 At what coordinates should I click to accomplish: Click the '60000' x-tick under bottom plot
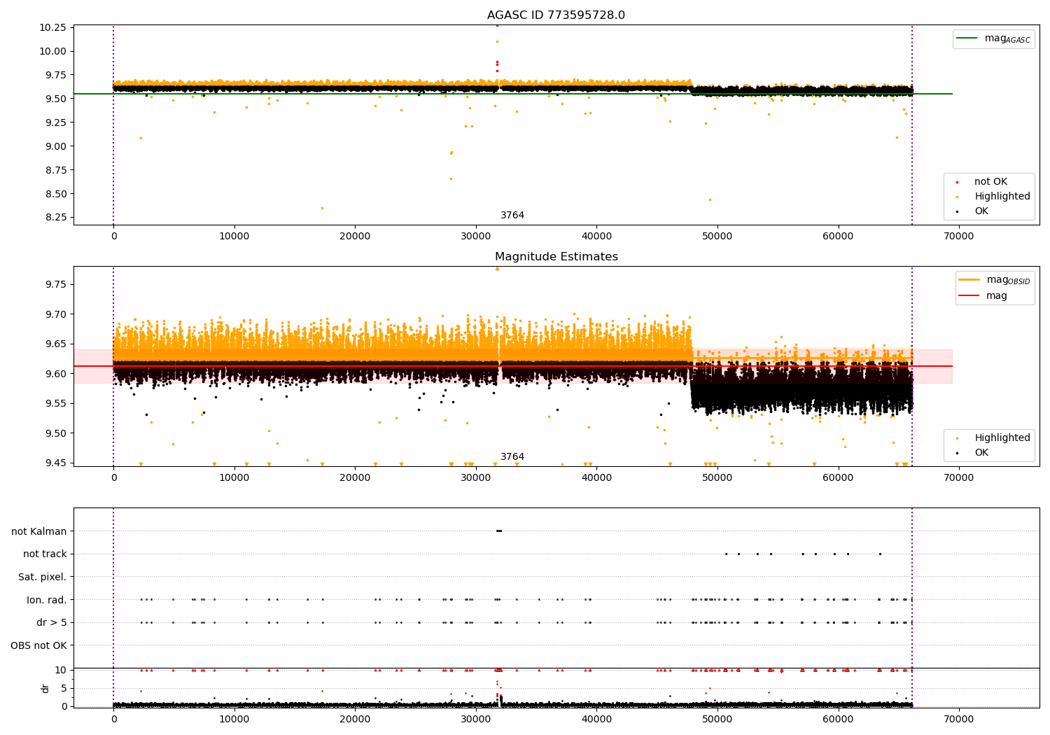click(838, 720)
